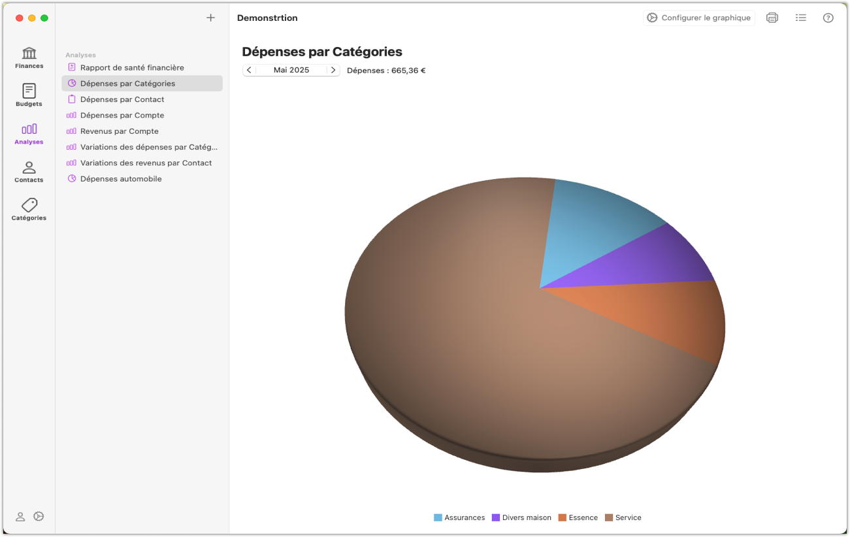
Task: Click the Divers maison legend swatch
Action: [496, 517]
